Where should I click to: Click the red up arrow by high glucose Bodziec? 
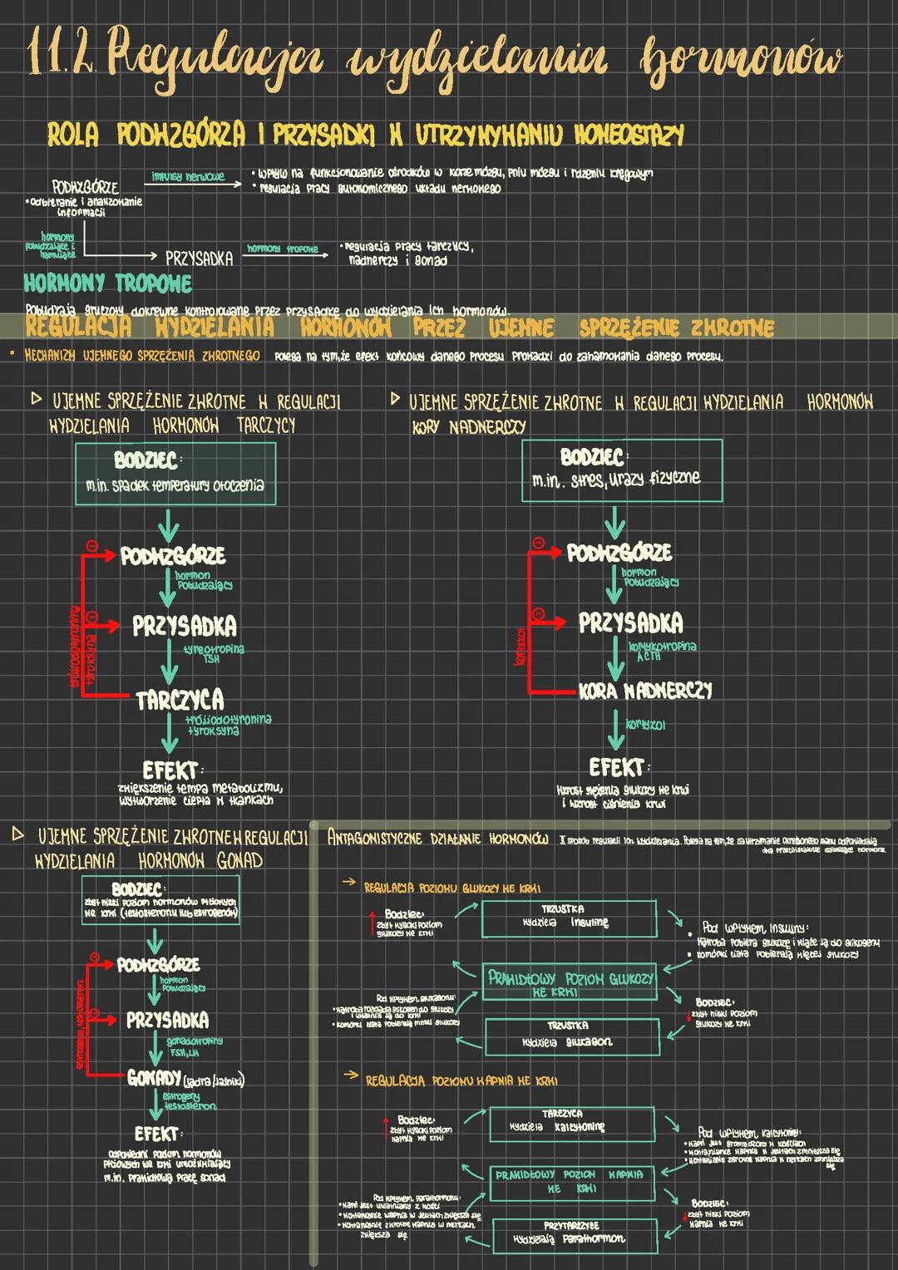tap(372, 924)
